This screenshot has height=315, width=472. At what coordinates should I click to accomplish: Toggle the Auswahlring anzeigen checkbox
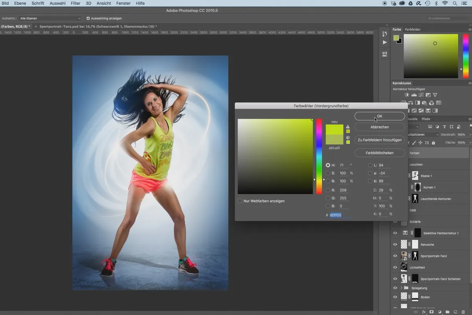click(x=88, y=18)
